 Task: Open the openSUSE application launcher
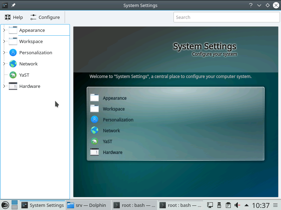(5, 205)
